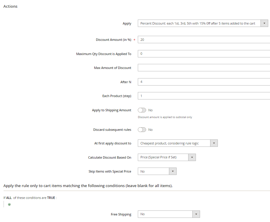Screen dimensions: 270x222
Task: Expand the Free Shipping dropdown
Action: [x=169, y=214]
